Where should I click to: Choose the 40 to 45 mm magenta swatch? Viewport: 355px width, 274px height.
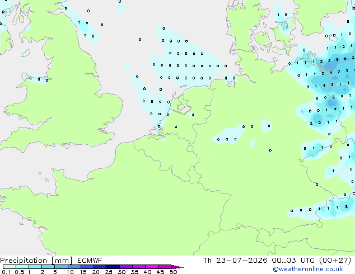(152, 267)
